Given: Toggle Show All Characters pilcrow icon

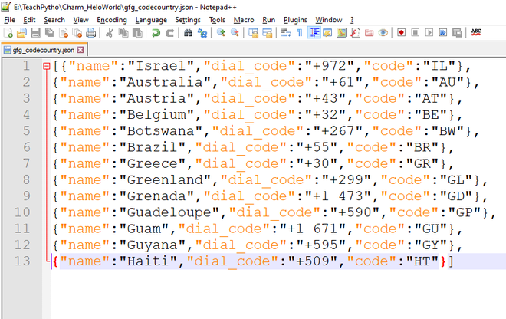Looking at the screenshot, I should (x=300, y=33).
